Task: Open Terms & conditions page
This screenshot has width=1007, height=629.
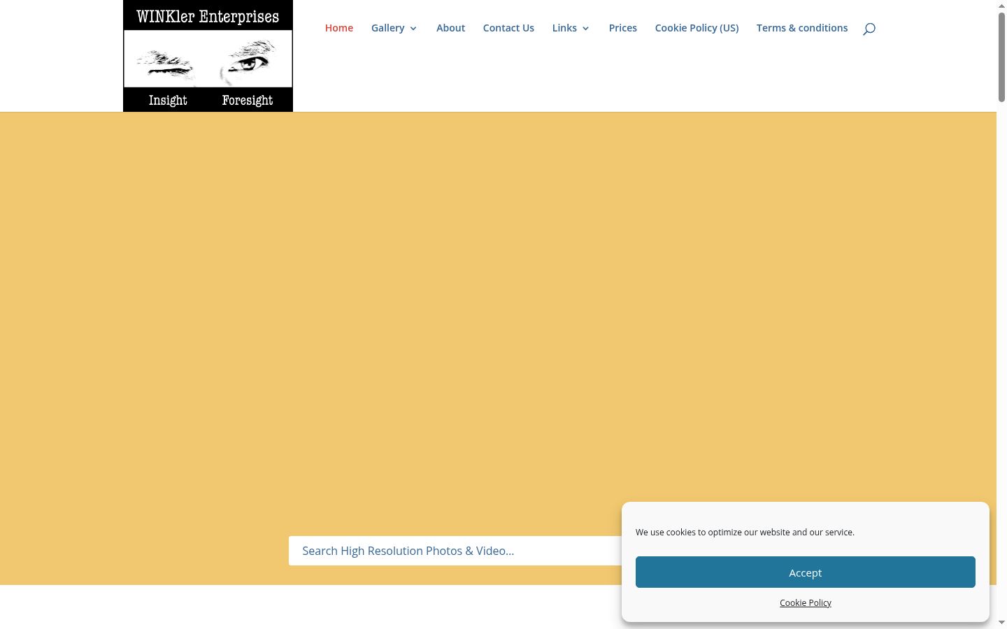Action: point(802,28)
